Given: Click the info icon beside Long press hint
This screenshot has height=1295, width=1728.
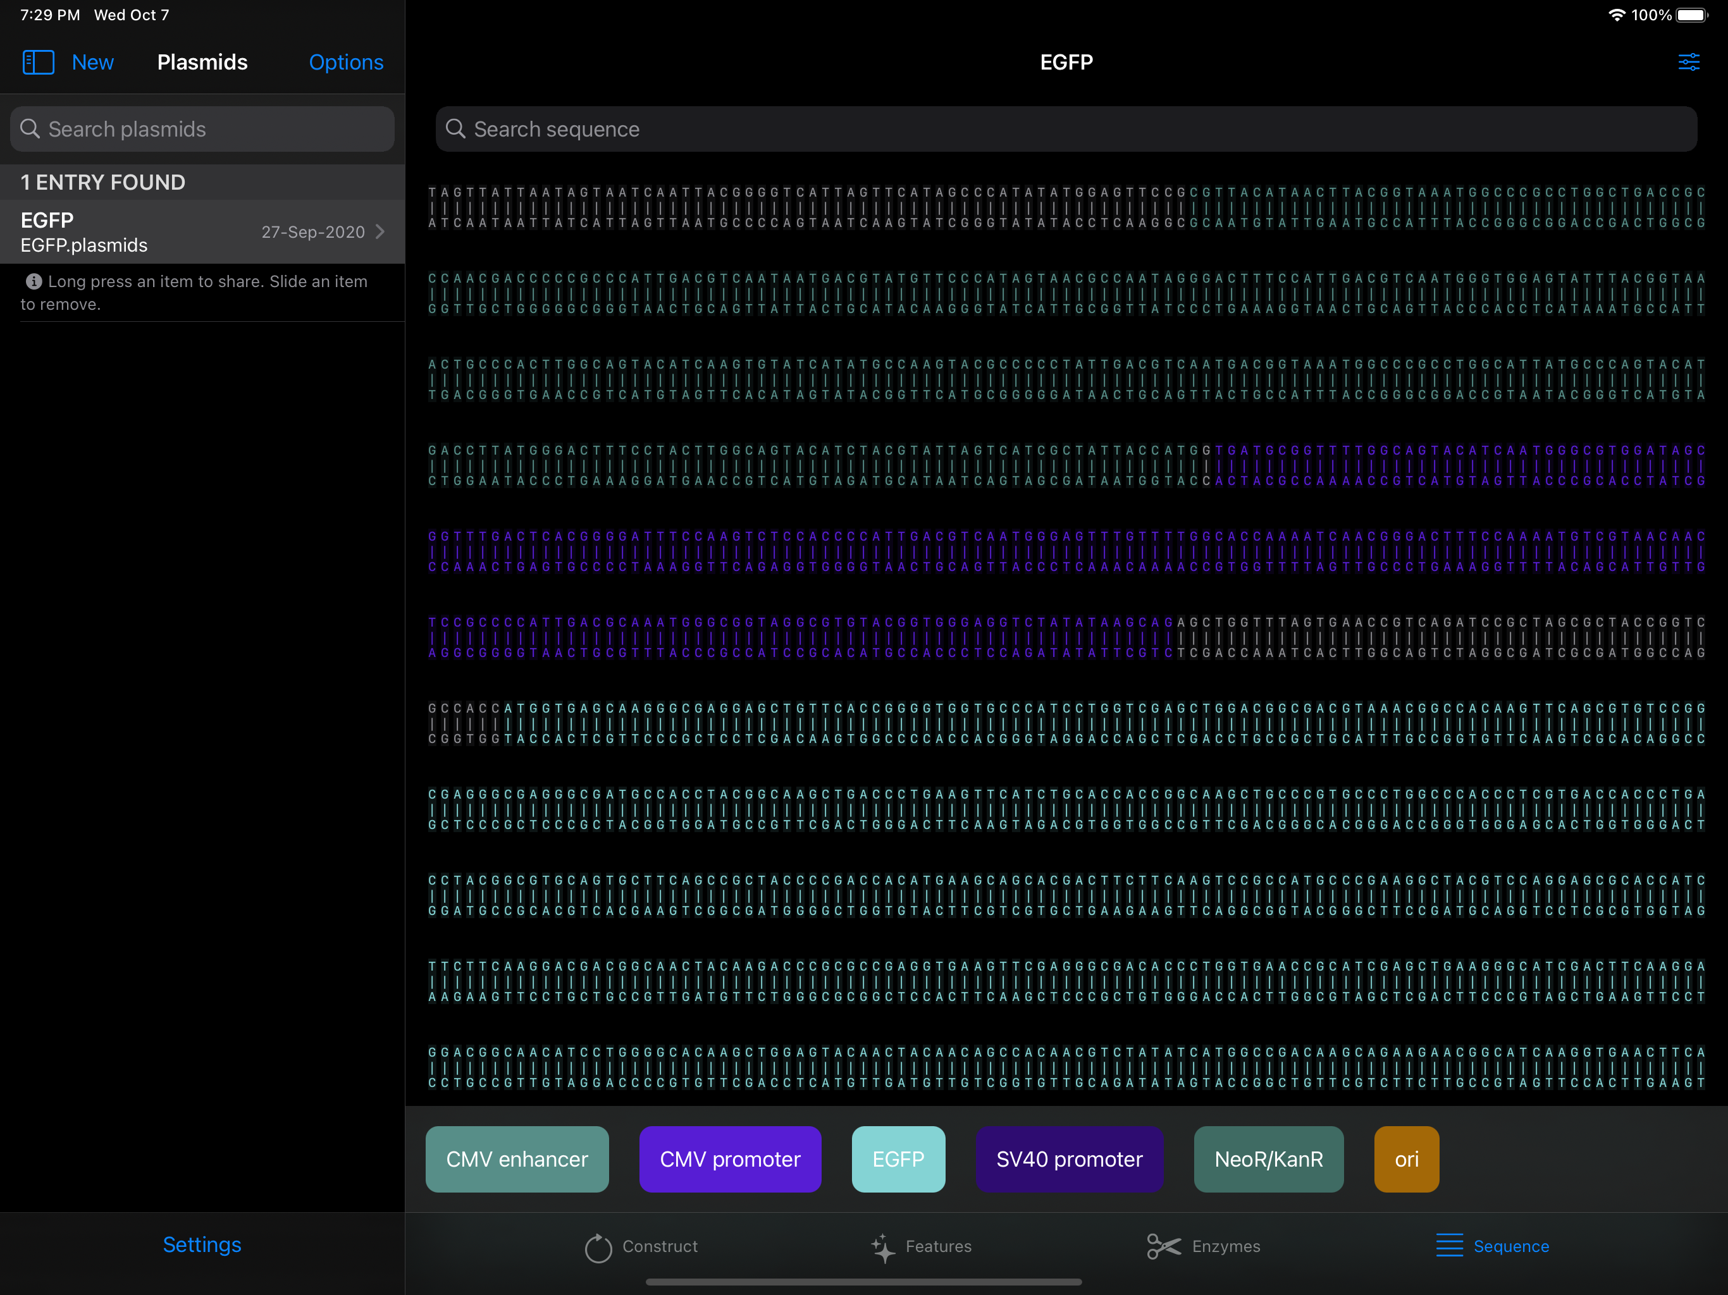Looking at the screenshot, I should (x=34, y=281).
